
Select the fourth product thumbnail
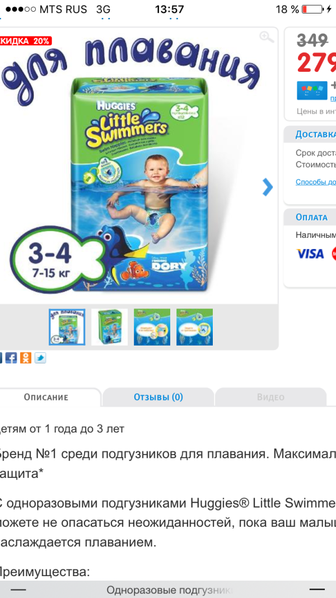tap(194, 327)
